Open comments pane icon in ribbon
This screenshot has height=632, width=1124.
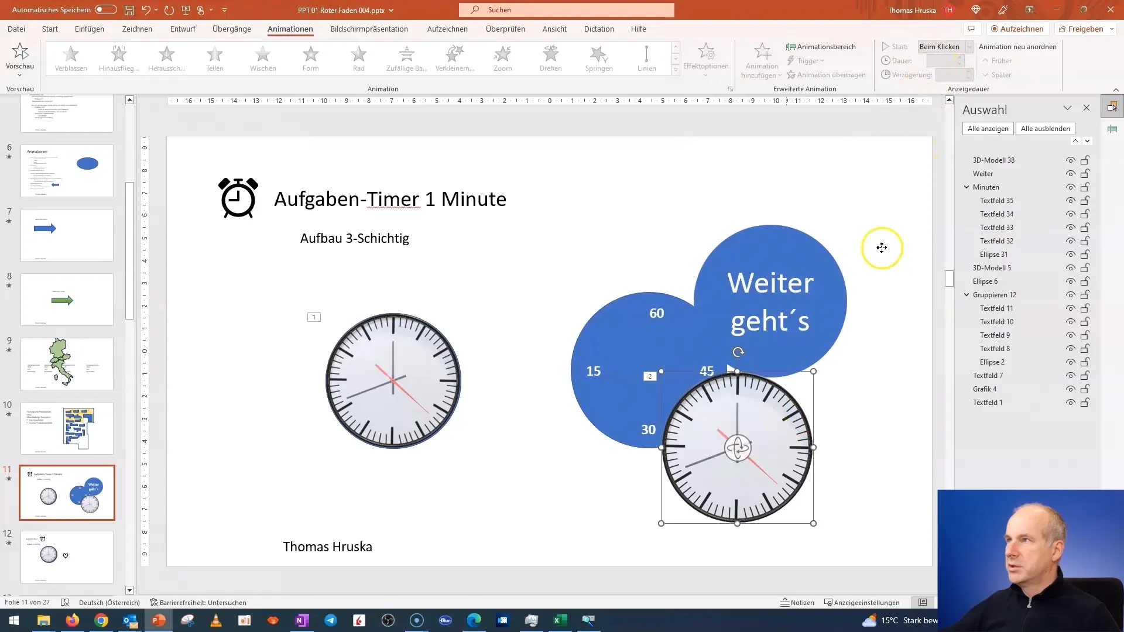click(971, 29)
